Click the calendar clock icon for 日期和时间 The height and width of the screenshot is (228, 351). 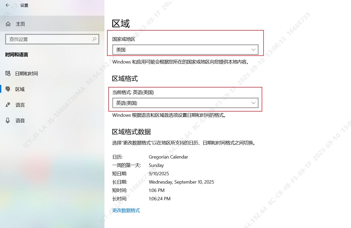[8, 73]
